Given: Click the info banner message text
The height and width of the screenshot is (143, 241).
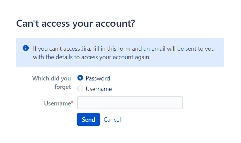Looking at the screenshot, I should 124,53.
